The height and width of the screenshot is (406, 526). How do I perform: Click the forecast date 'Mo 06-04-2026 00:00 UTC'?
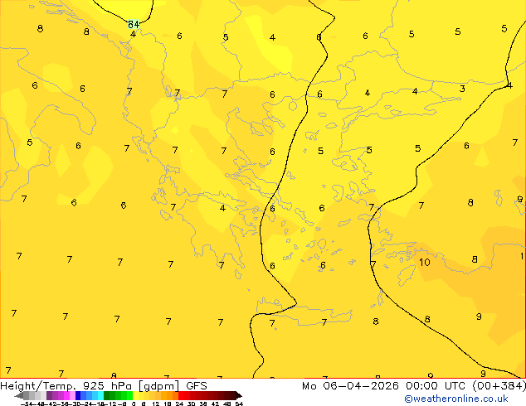[x=386, y=386]
